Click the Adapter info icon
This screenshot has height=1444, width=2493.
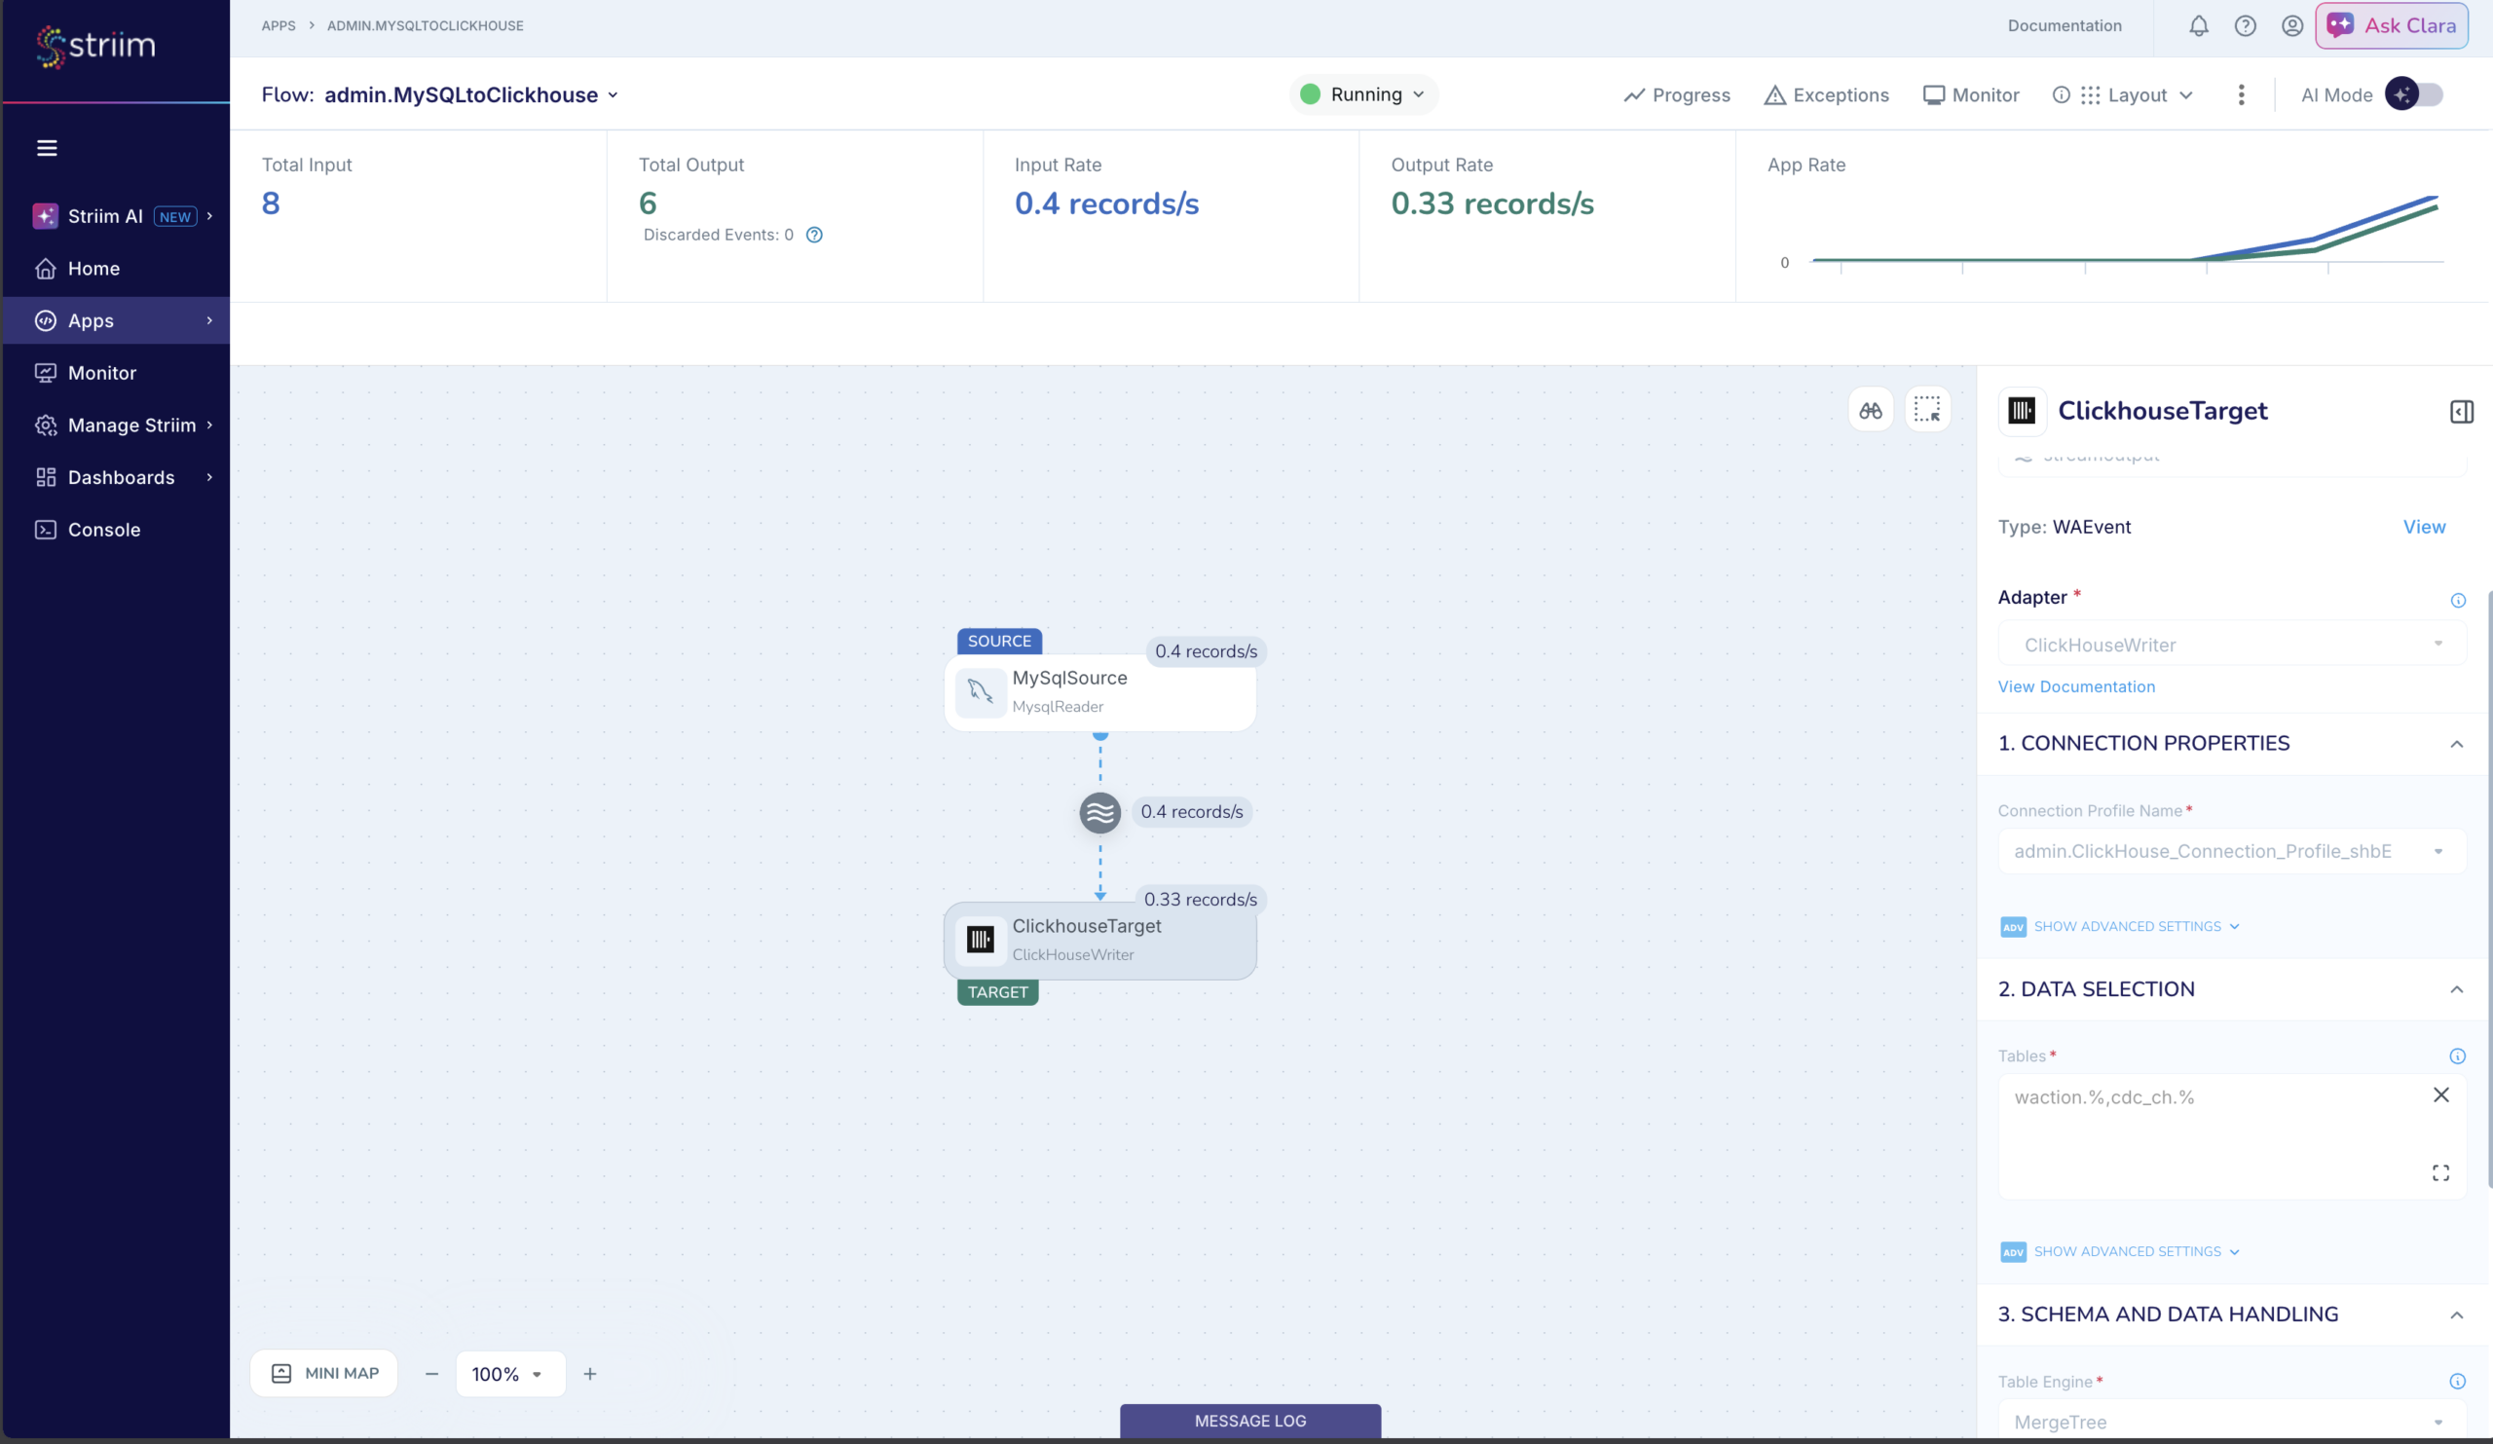pyautogui.click(x=2457, y=601)
